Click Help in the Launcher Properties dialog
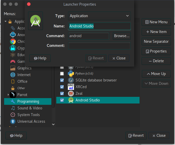 (x=40, y=58)
